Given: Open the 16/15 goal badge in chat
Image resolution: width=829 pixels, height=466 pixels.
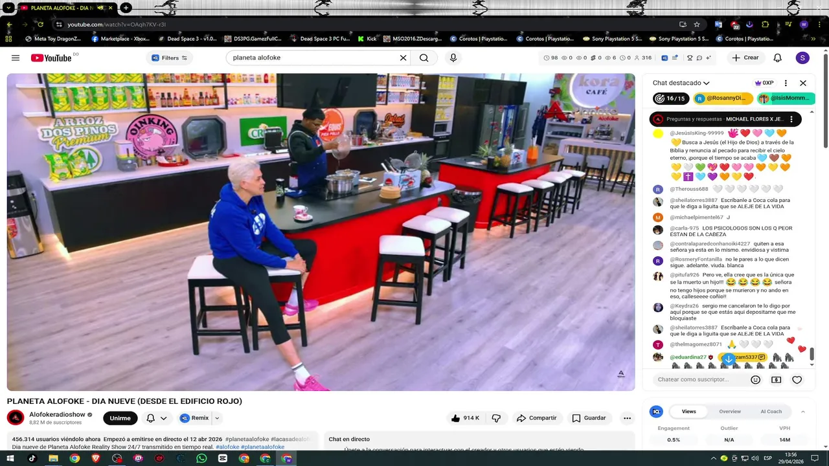Looking at the screenshot, I should click(x=671, y=98).
